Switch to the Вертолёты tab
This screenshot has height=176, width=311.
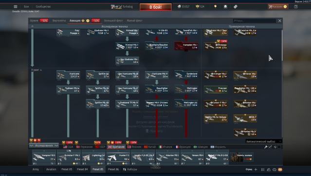(59, 20)
